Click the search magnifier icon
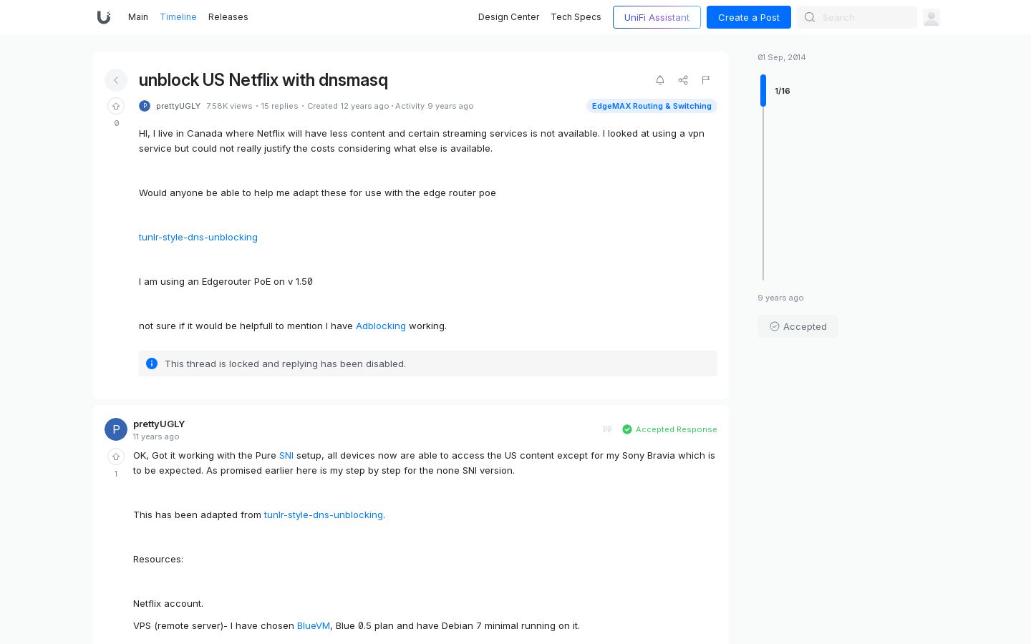The width and height of the screenshot is (1031, 644). point(810,17)
